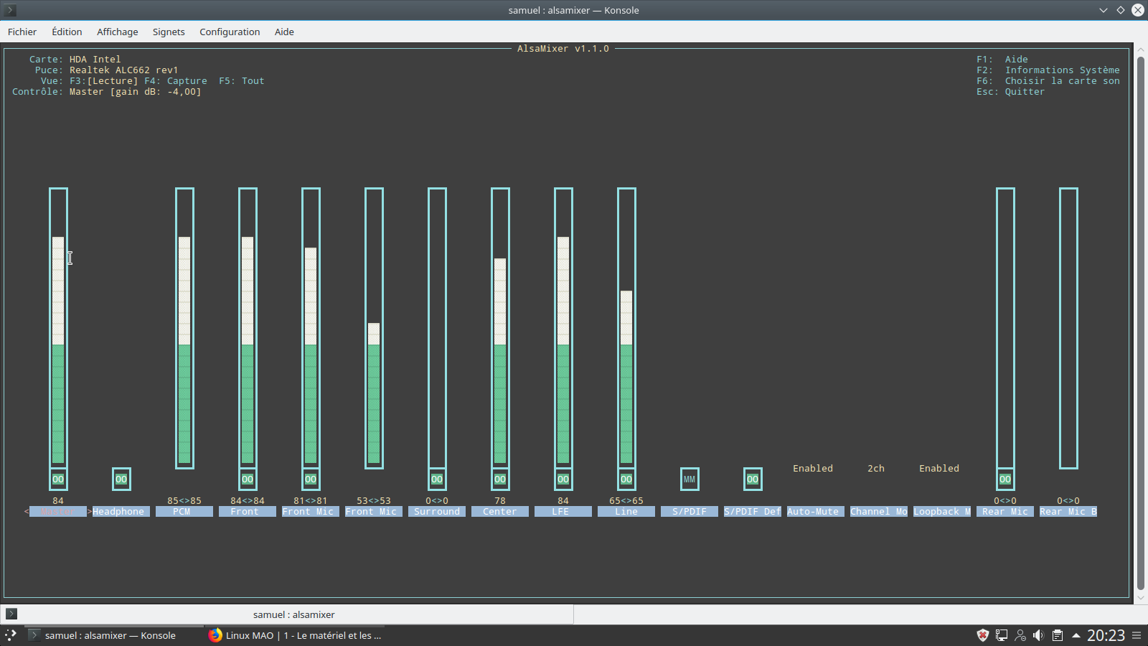The image size is (1148, 646).
Task: Toggle the Headphone mute box
Action: 121,479
